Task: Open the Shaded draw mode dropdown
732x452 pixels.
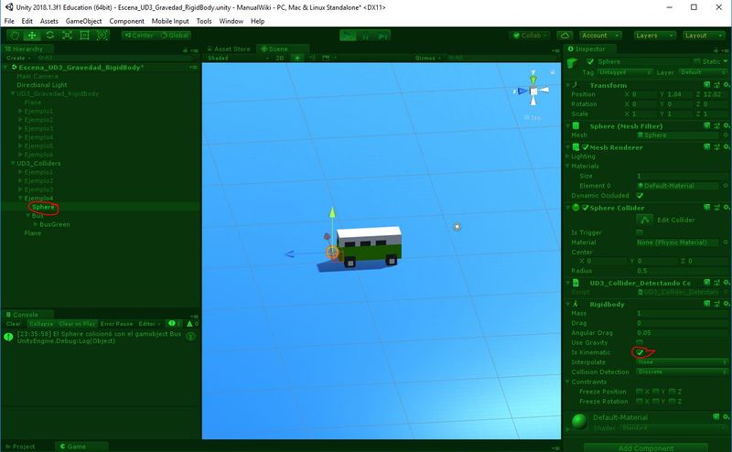Action: tap(239, 58)
